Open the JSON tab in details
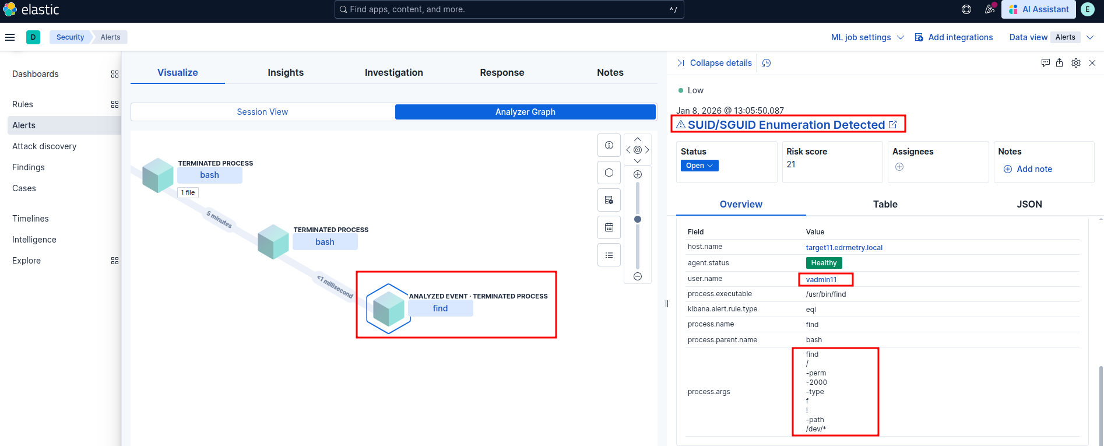Viewport: 1104px width, 446px height. [x=1029, y=204]
